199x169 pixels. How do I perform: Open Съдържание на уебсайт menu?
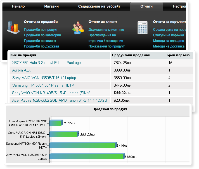point(99,6)
